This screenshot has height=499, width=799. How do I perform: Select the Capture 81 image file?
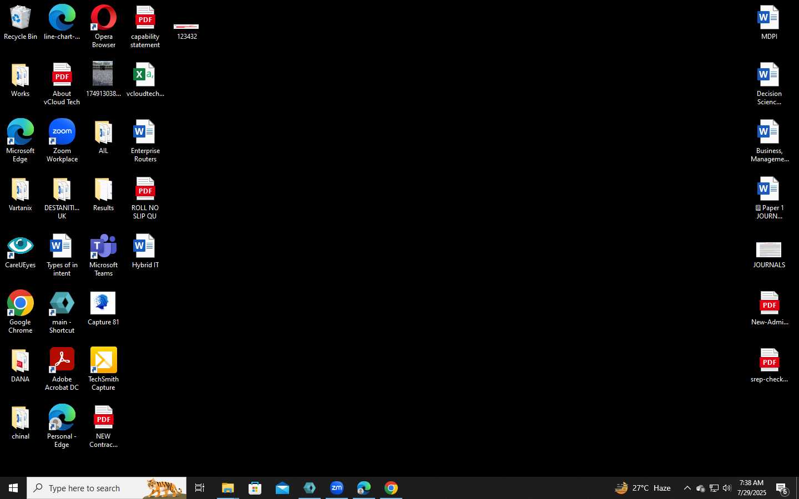coord(104,308)
